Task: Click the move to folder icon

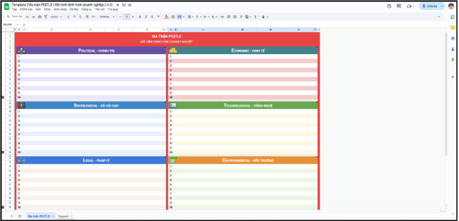Action: [124, 5]
